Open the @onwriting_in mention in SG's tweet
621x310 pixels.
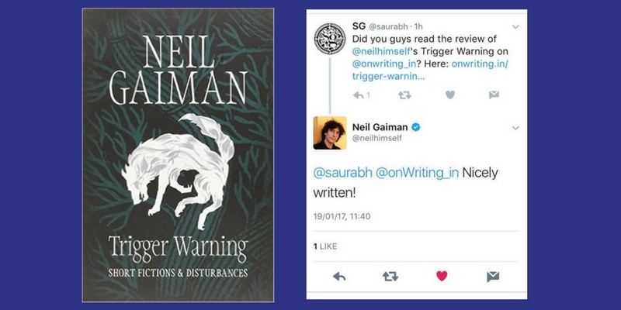(384, 64)
